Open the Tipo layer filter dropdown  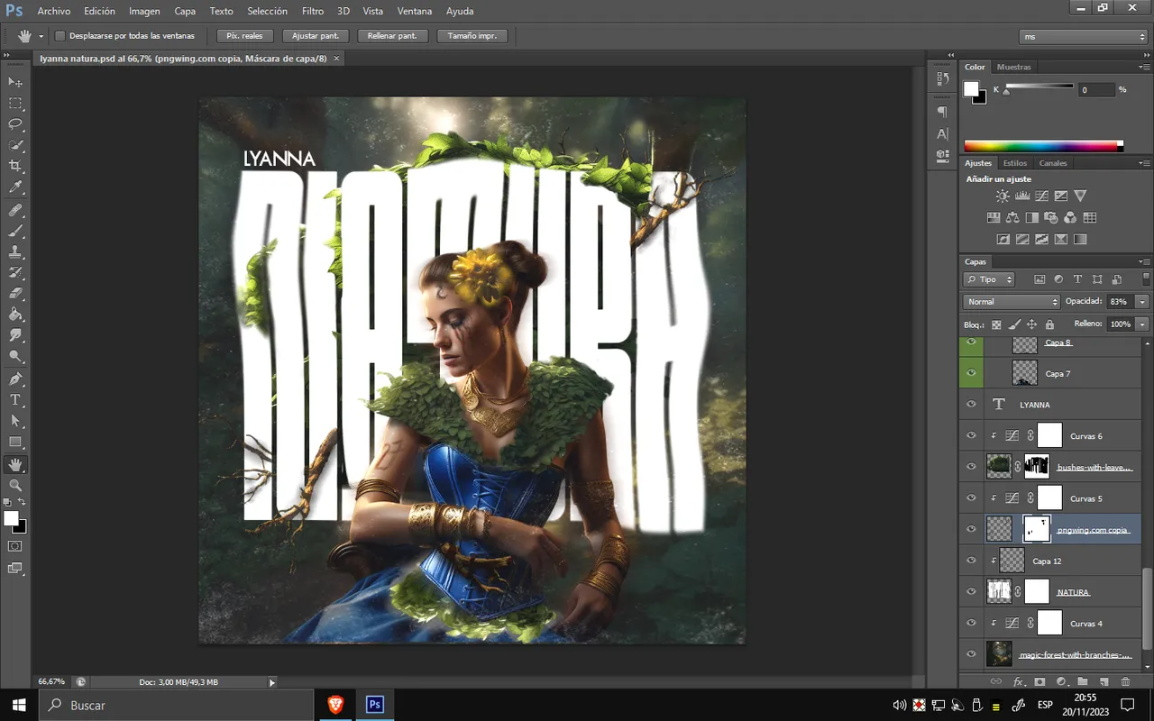pos(989,279)
